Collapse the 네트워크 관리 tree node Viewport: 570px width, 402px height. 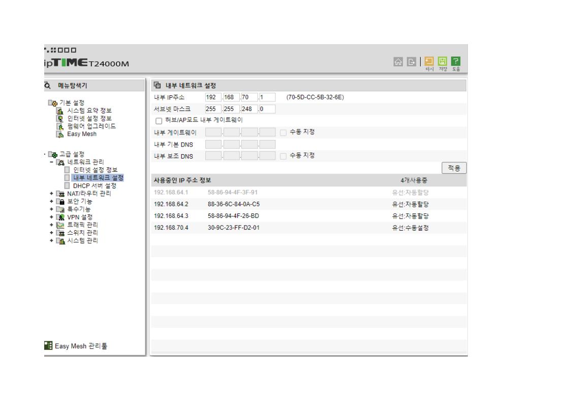pyautogui.click(x=52, y=162)
